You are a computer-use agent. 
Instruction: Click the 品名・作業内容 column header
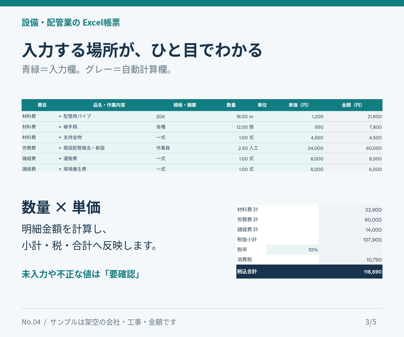click(109, 105)
